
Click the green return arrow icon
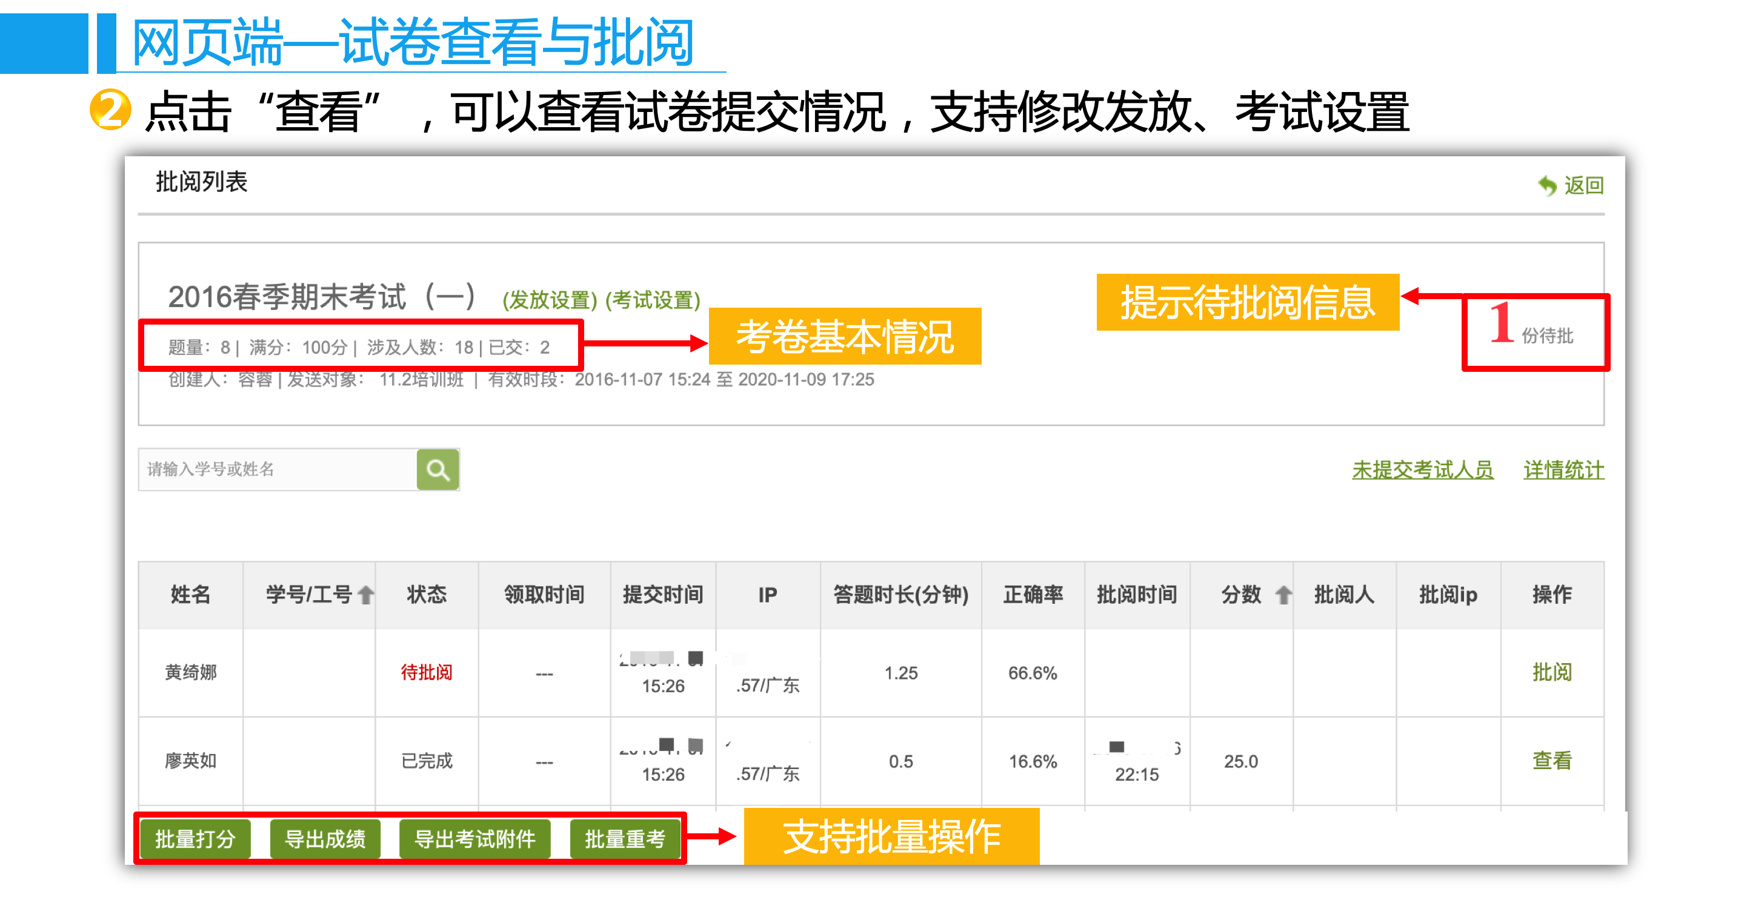click(1547, 185)
